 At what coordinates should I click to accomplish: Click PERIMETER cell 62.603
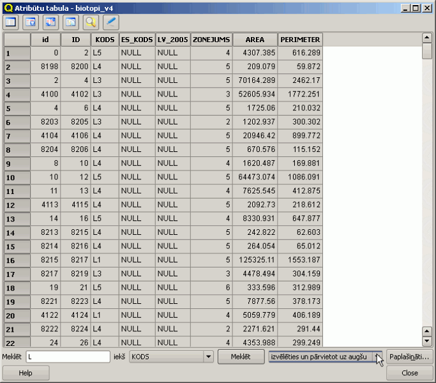pos(300,232)
